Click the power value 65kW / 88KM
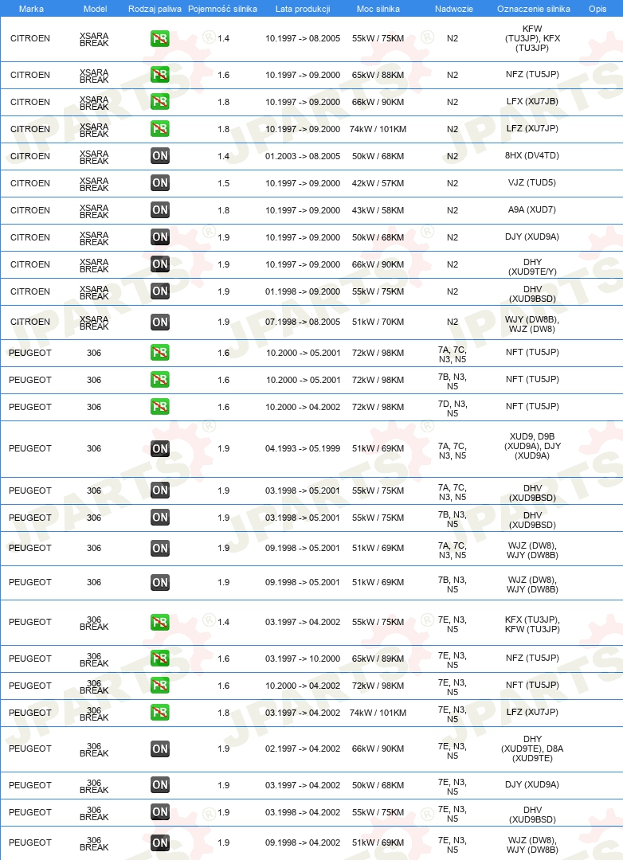623x860 pixels. click(378, 75)
